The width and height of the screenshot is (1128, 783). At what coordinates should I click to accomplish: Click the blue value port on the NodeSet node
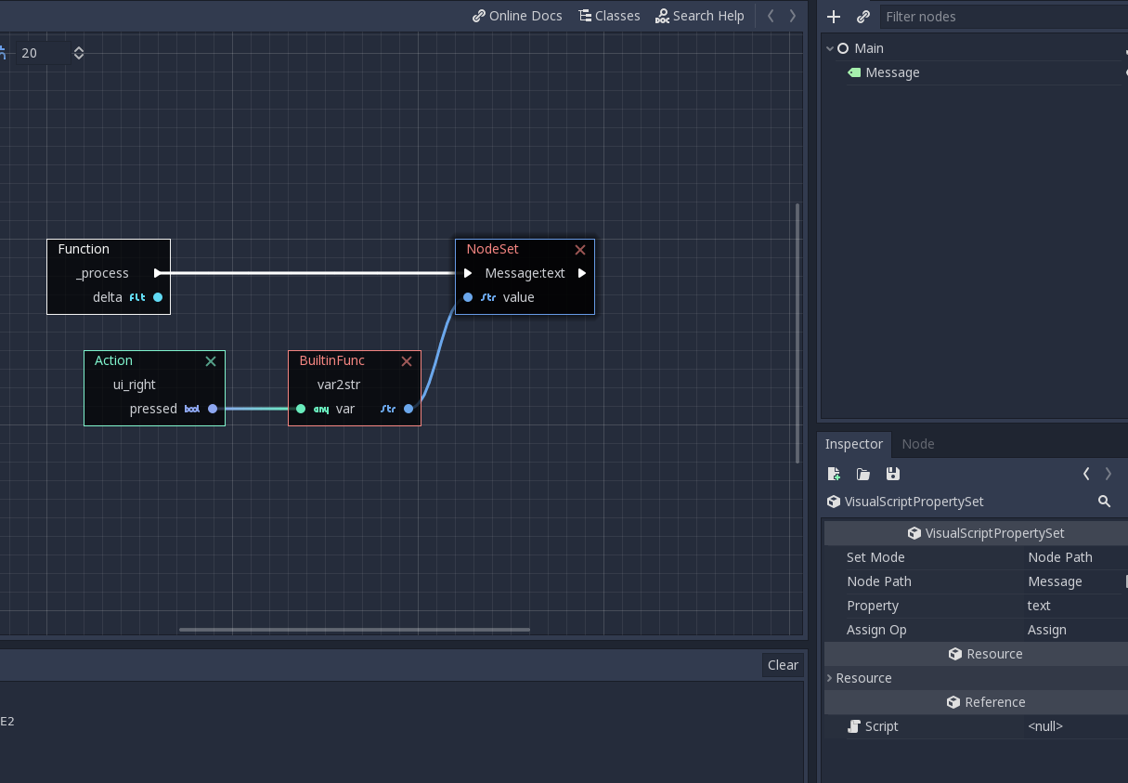[x=469, y=297]
